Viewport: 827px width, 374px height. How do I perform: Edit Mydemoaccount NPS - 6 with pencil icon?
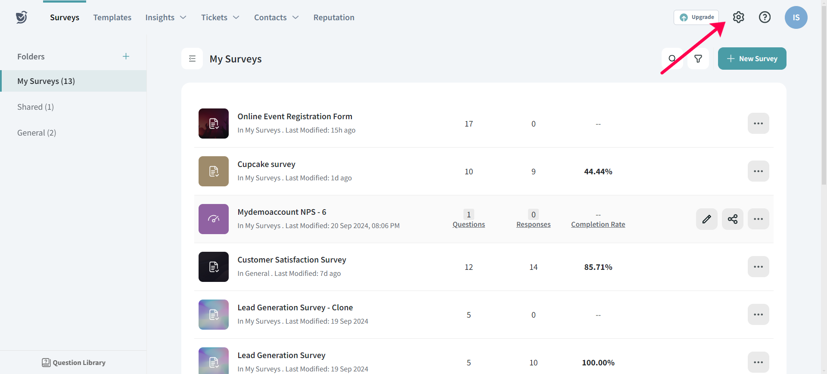pos(706,219)
